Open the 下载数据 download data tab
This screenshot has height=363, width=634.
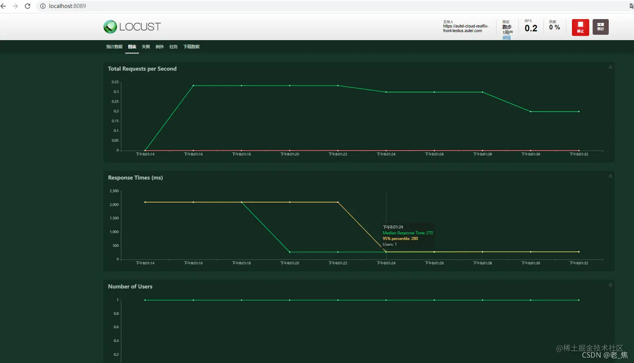click(x=191, y=47)
